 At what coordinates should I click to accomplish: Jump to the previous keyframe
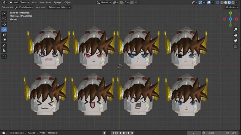click(117, 133)
